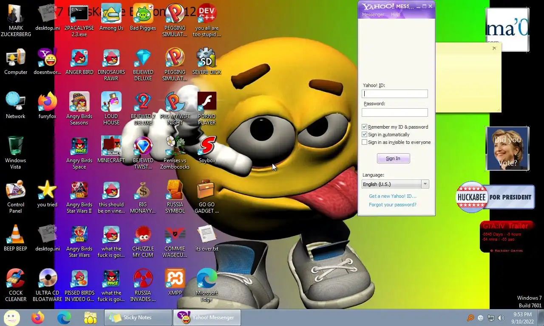This screenshot has width=544, height=326.
Task: Click the MINECRAFT desktop icon
Action: 111,150
